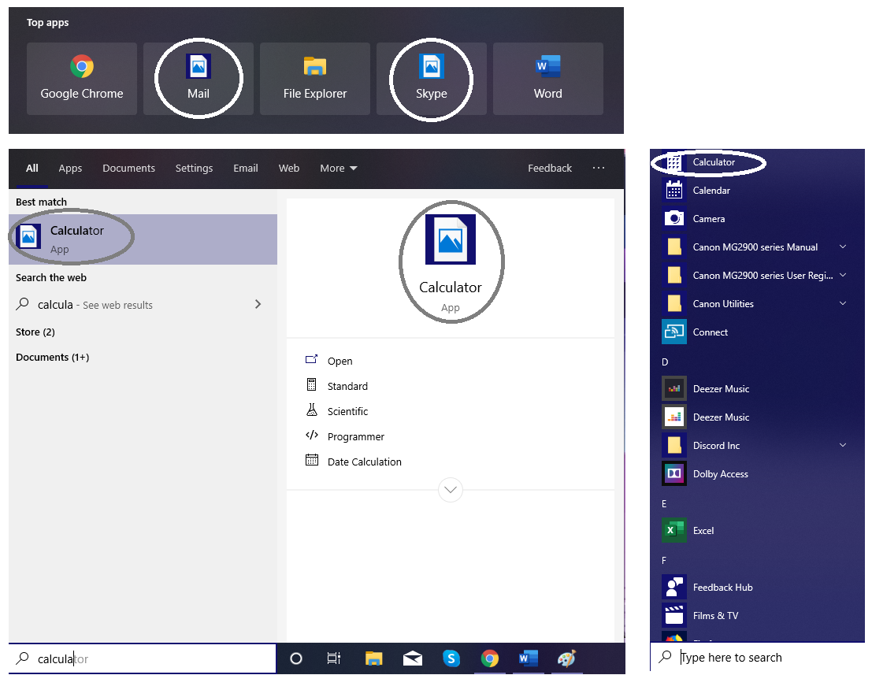872x675 pixels.
Task: Open Skype from the taskbar
Action: (451, 659)
